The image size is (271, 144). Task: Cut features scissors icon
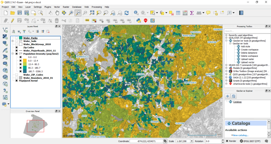tap(64, 21)
